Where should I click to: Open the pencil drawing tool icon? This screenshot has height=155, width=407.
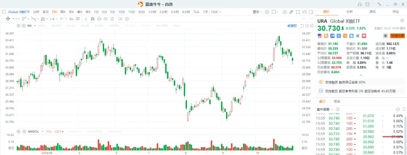coord(291,12)
